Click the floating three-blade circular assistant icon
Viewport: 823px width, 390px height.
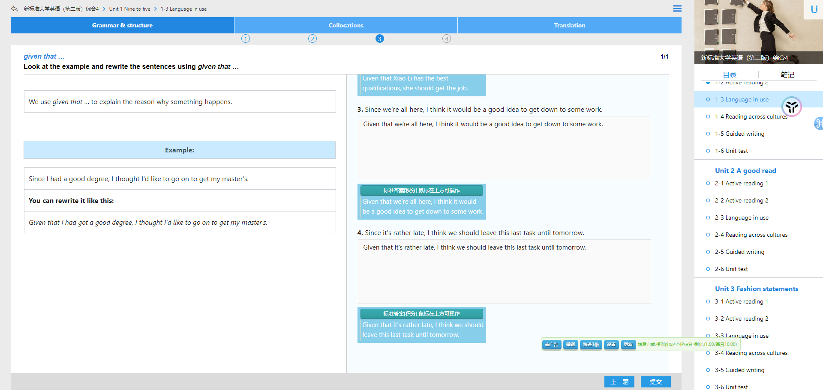[x=791, y=107]
